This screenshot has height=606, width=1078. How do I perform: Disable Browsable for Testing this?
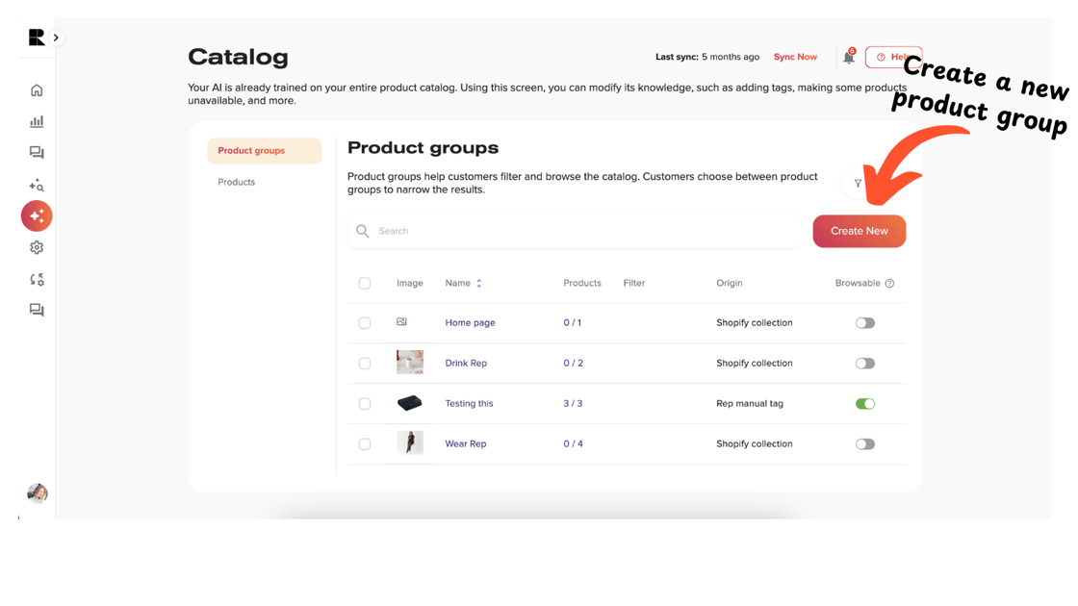click(865, 404)
